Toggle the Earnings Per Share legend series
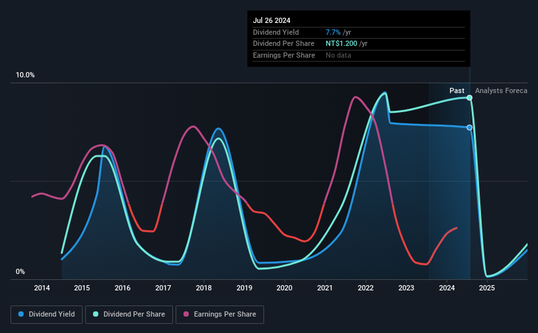 coord(220,315)
